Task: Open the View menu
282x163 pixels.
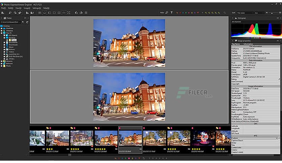Action: tap(18, 8)
